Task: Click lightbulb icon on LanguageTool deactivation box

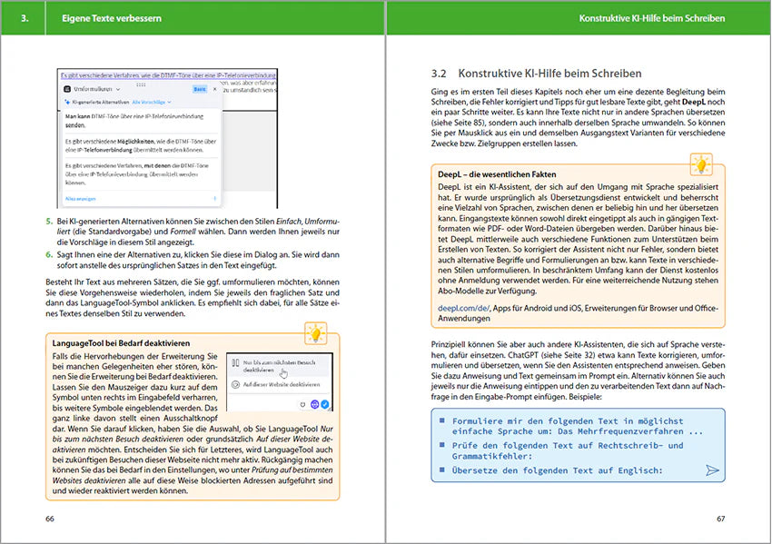Action: coord(315,334)
